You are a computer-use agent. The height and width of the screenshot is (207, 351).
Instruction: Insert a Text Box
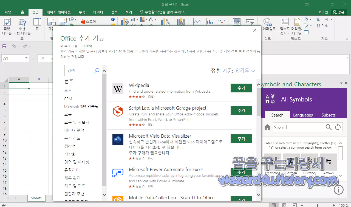point(285,27)
